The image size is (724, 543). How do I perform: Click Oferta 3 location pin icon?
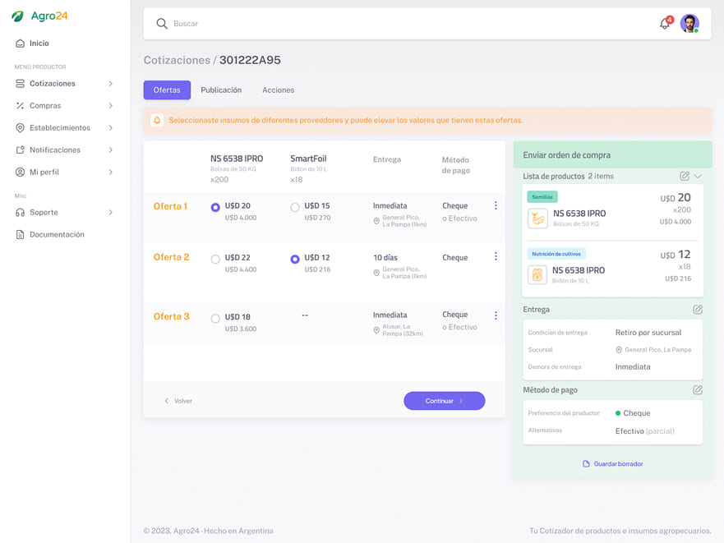[x=376, y=330]
